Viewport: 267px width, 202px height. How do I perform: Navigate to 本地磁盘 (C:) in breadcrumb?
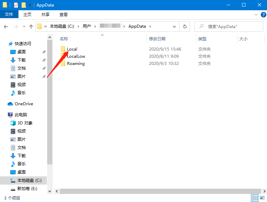[x=62, y=26]
